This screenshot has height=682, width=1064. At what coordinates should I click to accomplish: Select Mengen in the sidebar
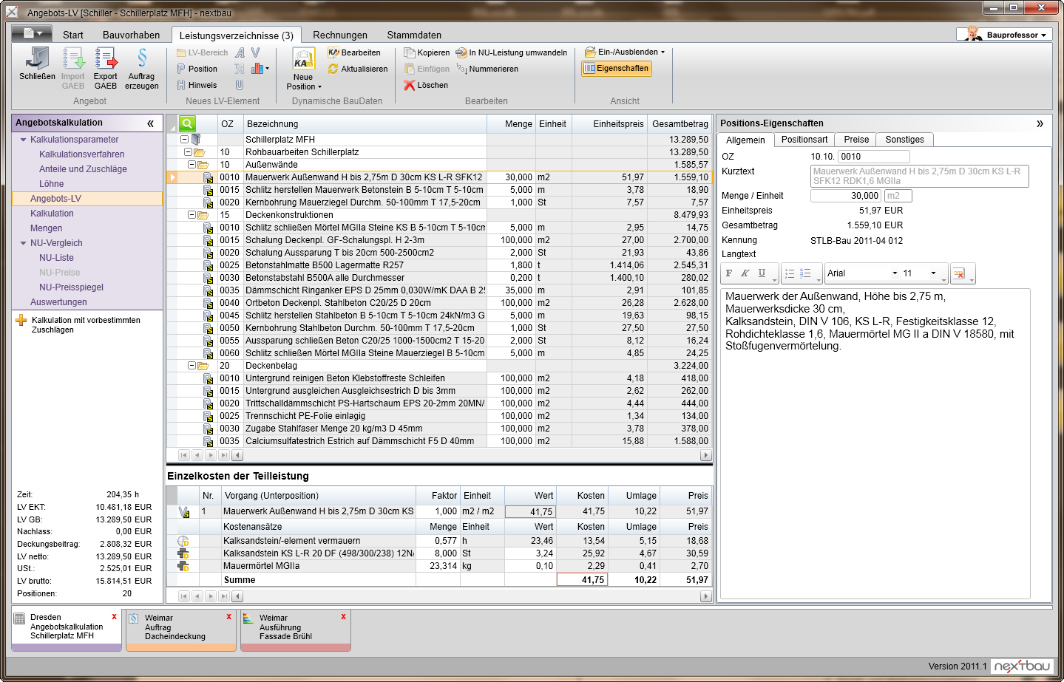click(46, 228)
